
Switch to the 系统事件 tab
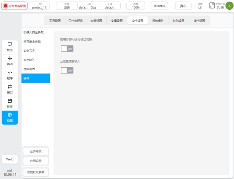click(x=158, y=20)
